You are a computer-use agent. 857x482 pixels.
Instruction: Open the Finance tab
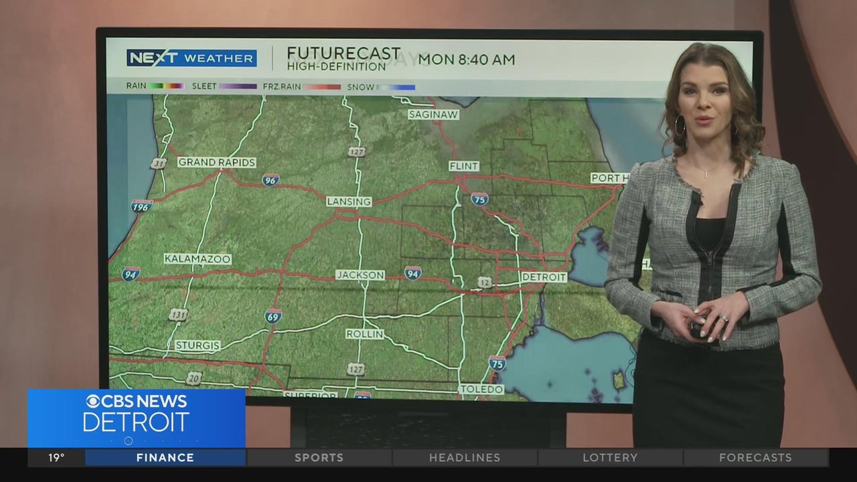click(x=165, y=458)
